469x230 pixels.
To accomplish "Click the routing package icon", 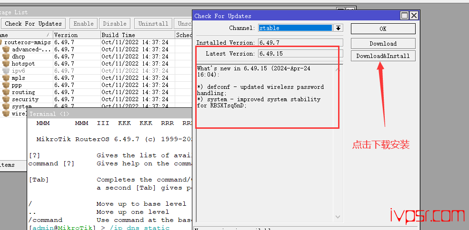I will (x=6, y=92).
